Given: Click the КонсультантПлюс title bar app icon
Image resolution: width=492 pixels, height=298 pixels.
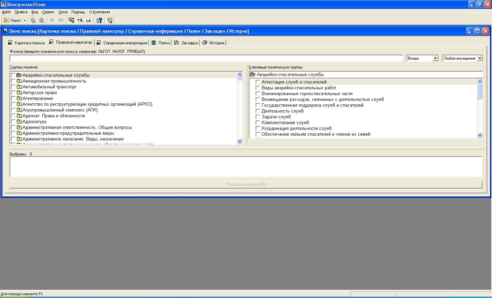Looking at the screenshot, I should [x=3, y=4].
